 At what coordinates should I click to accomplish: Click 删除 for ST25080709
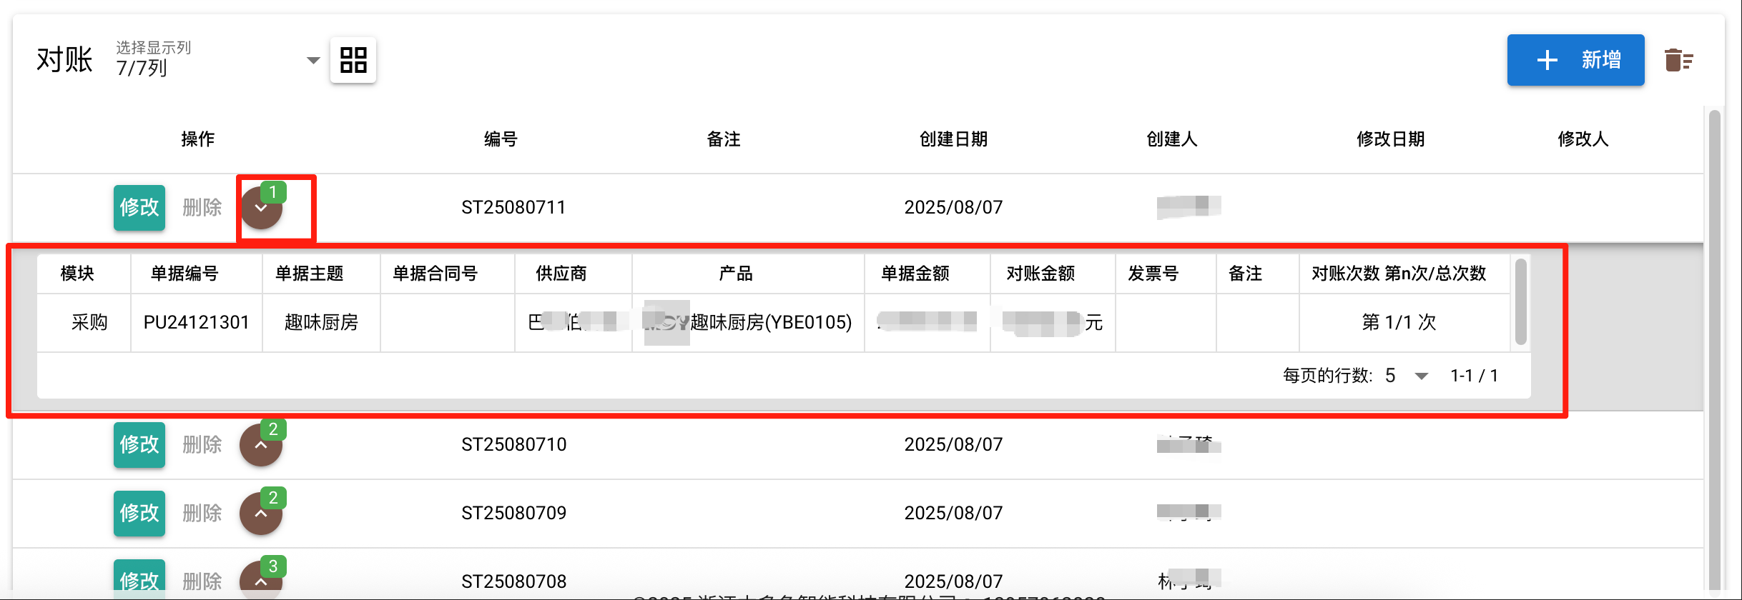[202, 514]
